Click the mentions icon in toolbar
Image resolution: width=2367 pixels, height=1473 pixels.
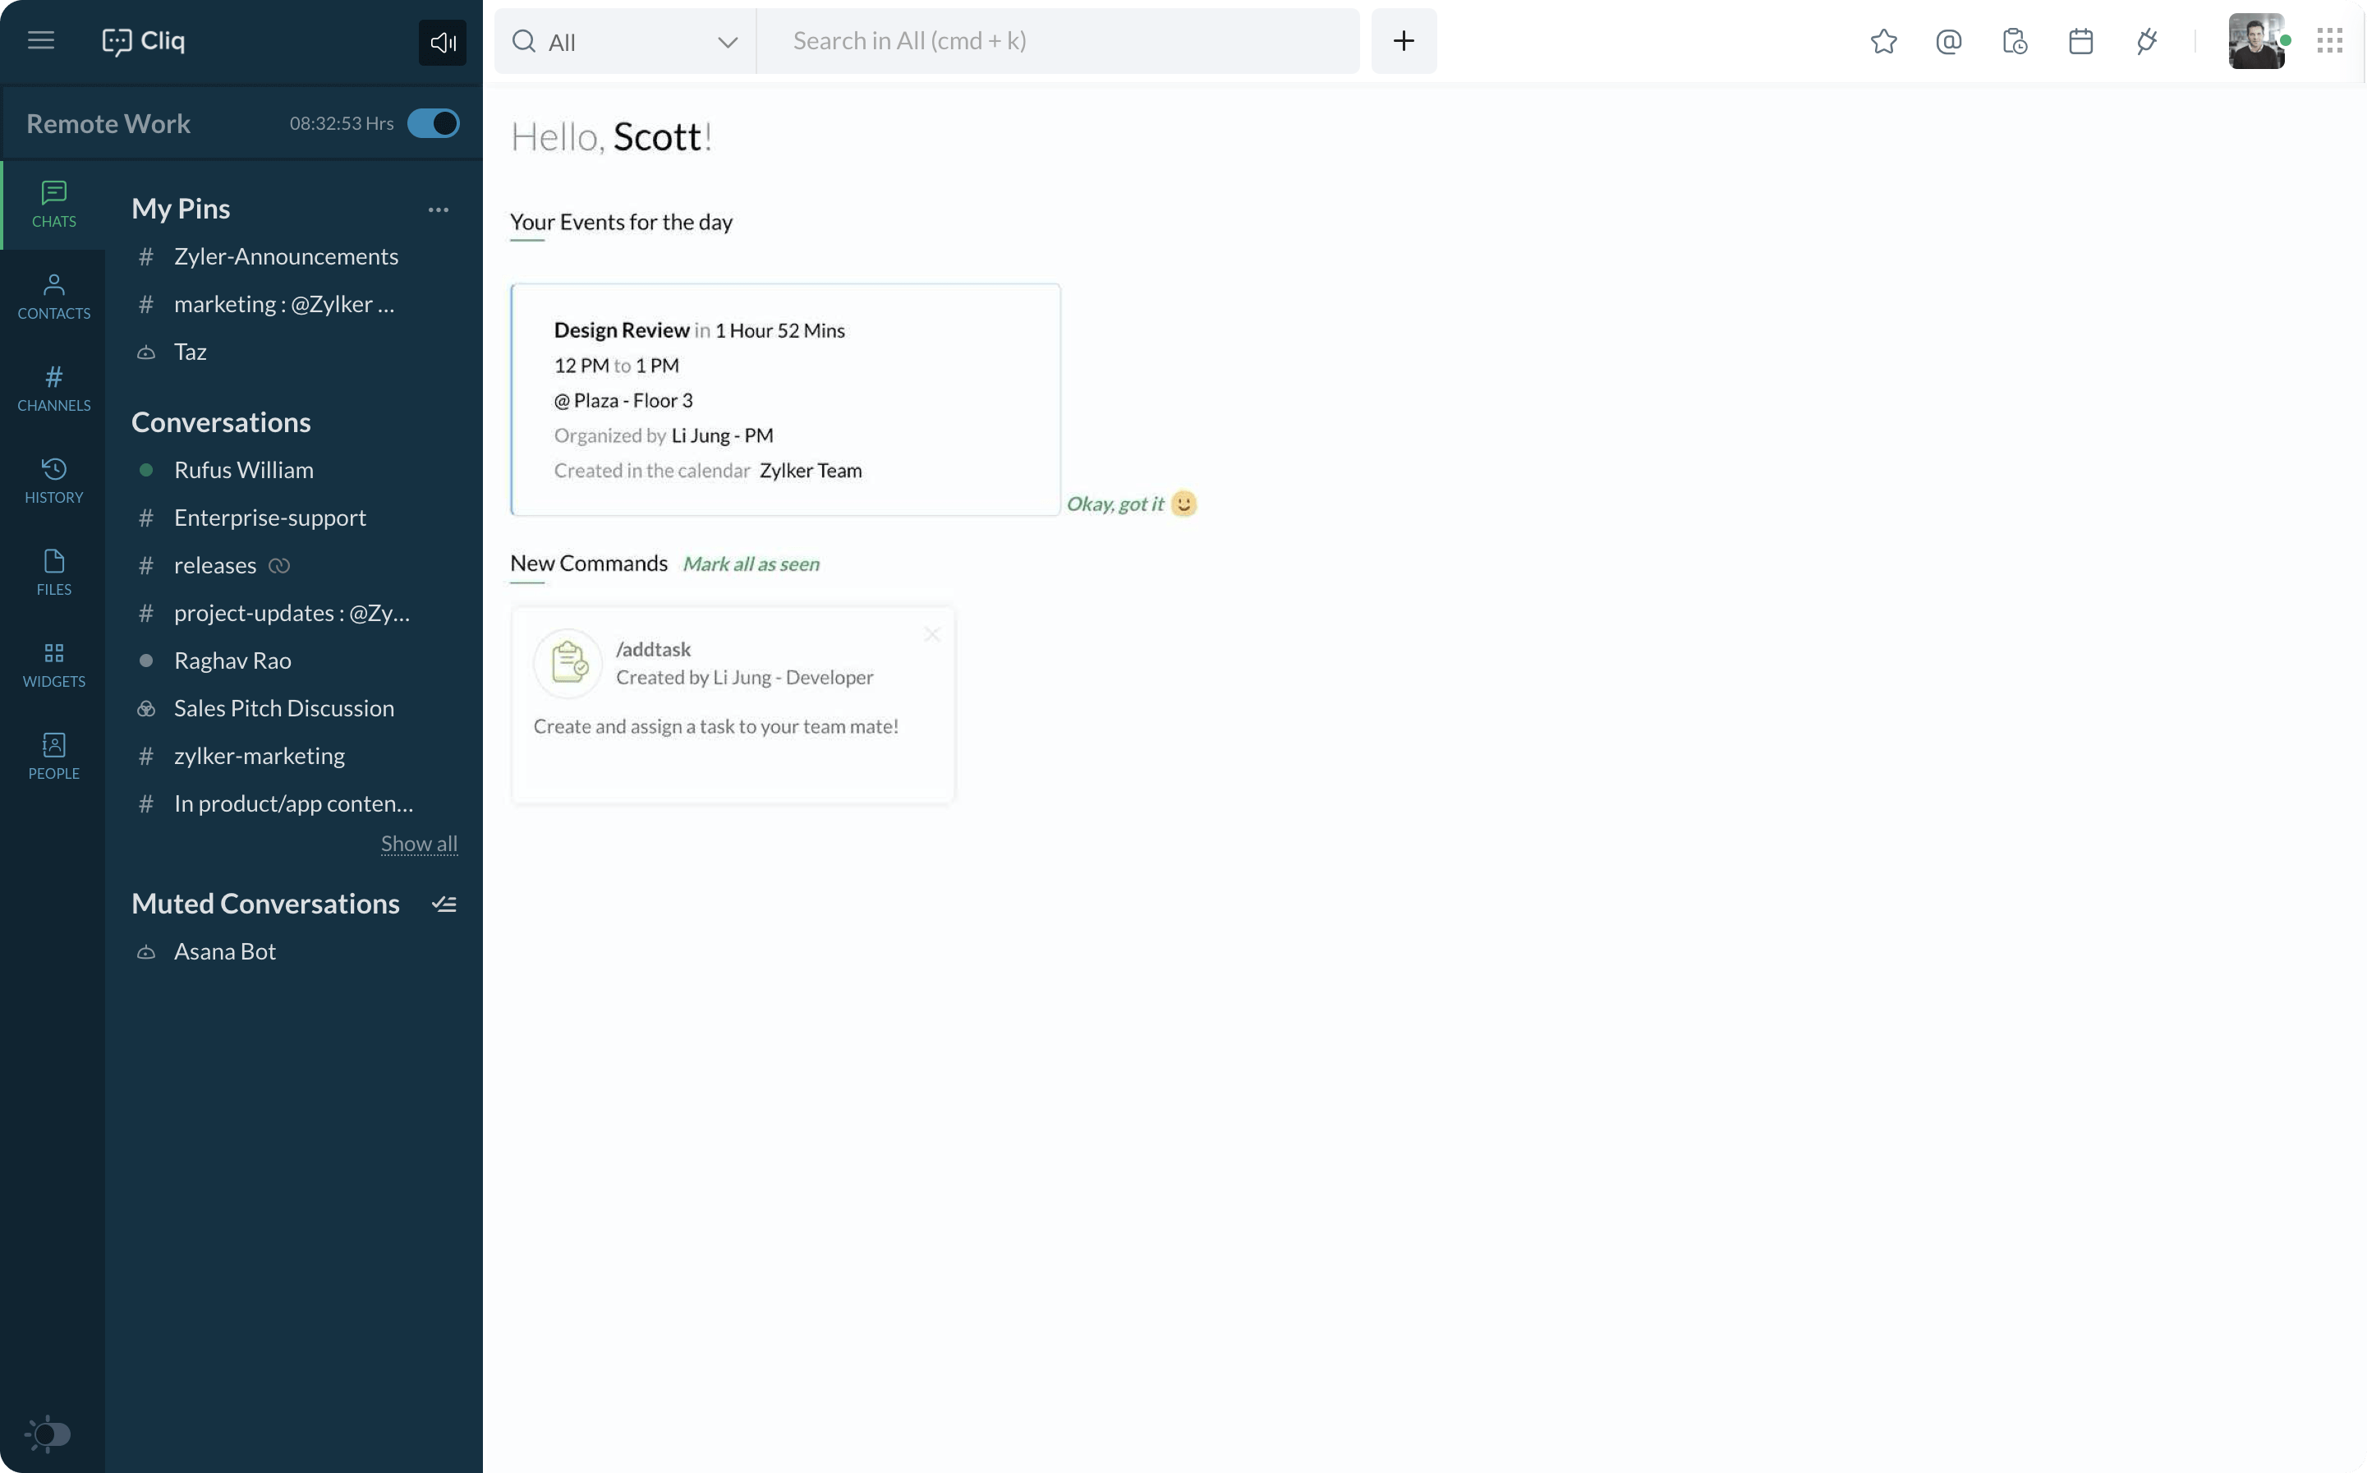pyautogui.click(x=1948, y=41)
